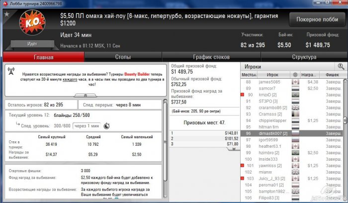Click the globe country column header
This screenshot has width=348, height=203.
tap(295, 75)
